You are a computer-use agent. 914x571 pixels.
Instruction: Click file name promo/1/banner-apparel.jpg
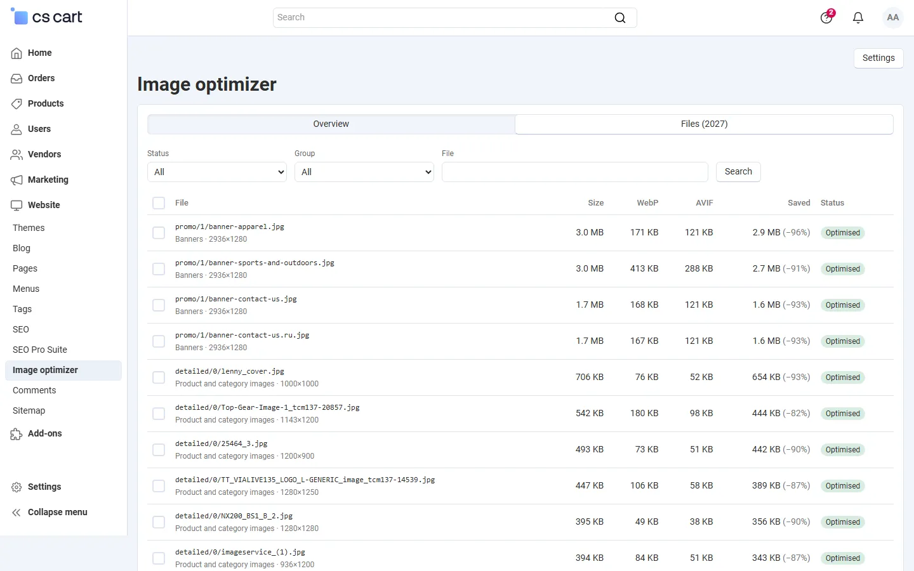[x=230, y=226]
